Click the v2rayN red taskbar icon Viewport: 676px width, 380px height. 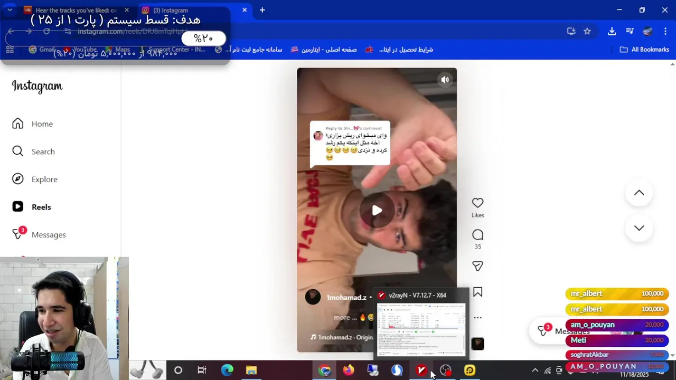(421, 370)
